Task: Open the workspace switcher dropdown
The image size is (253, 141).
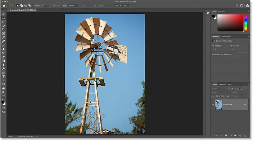Action: tap(242, 6)
